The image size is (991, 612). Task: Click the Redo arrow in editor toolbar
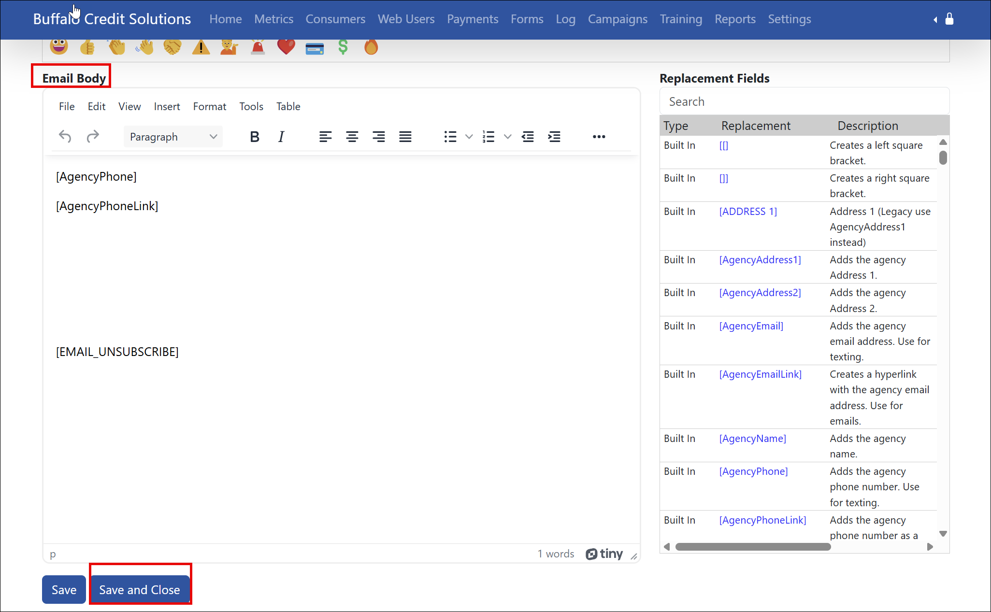click(93, 137)
